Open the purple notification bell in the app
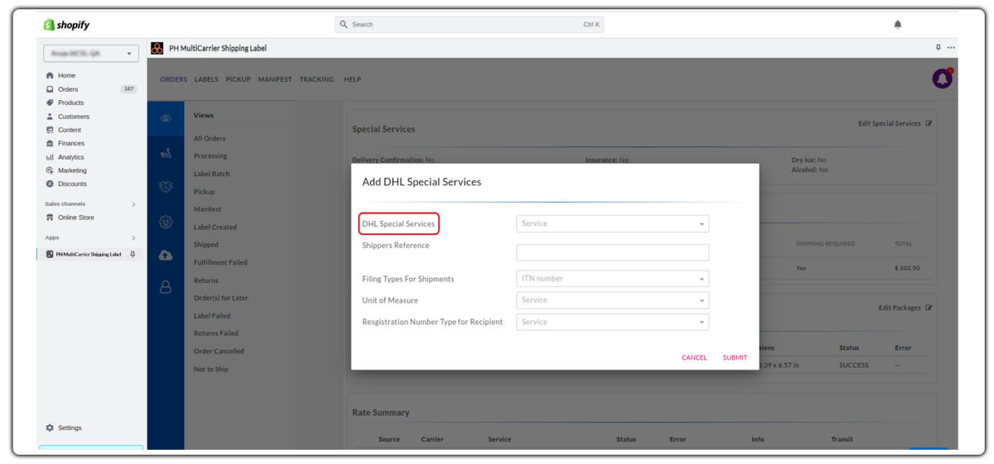 942,79
